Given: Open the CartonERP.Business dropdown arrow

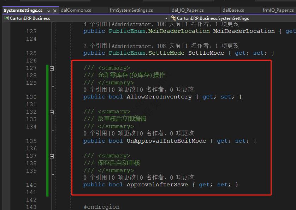Looking at the screenshot, I should tap(166, 18).
